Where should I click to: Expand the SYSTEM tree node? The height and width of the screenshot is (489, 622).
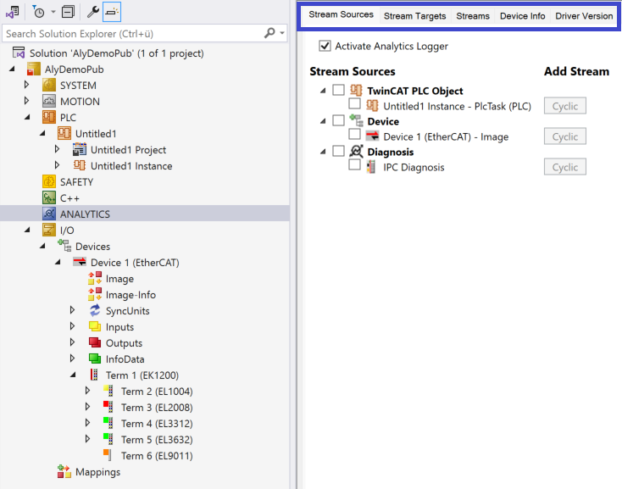click(26, 86)
